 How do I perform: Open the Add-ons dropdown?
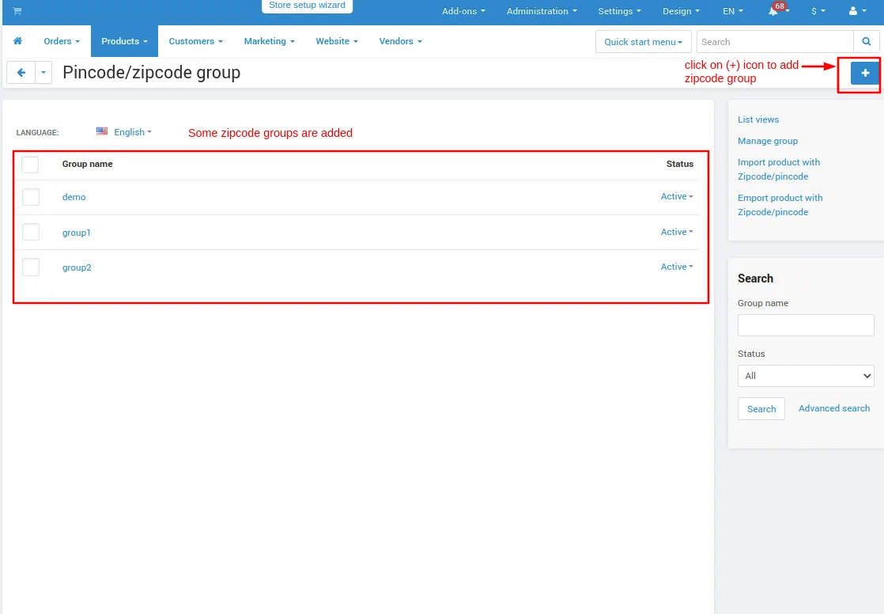463,11
